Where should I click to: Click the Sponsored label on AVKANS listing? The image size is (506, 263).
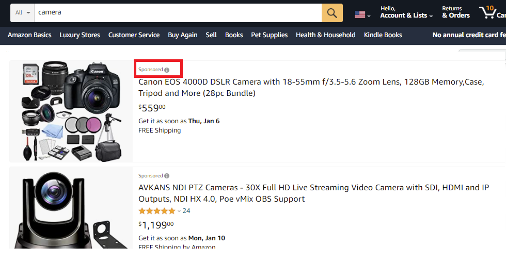coord(151,176)
